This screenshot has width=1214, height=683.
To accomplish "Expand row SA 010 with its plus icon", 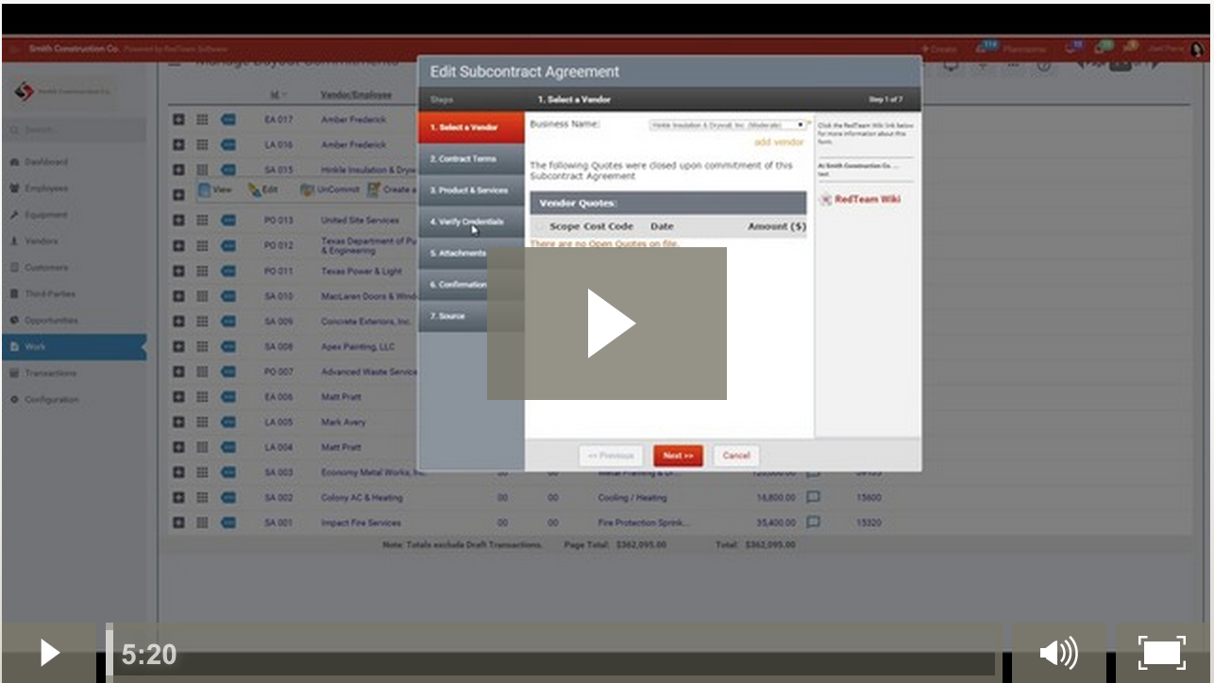I will point(178,296).
